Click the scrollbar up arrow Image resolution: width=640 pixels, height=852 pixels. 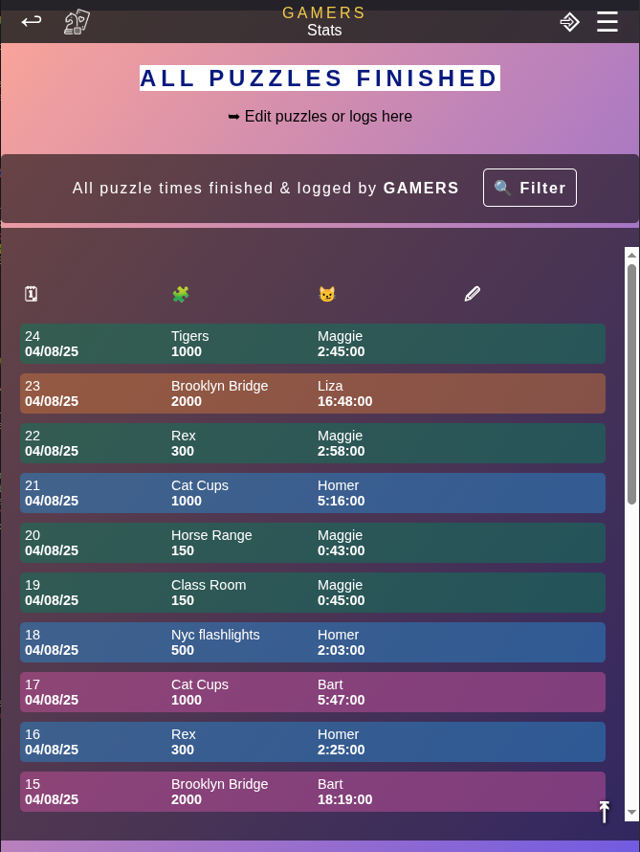631,255
